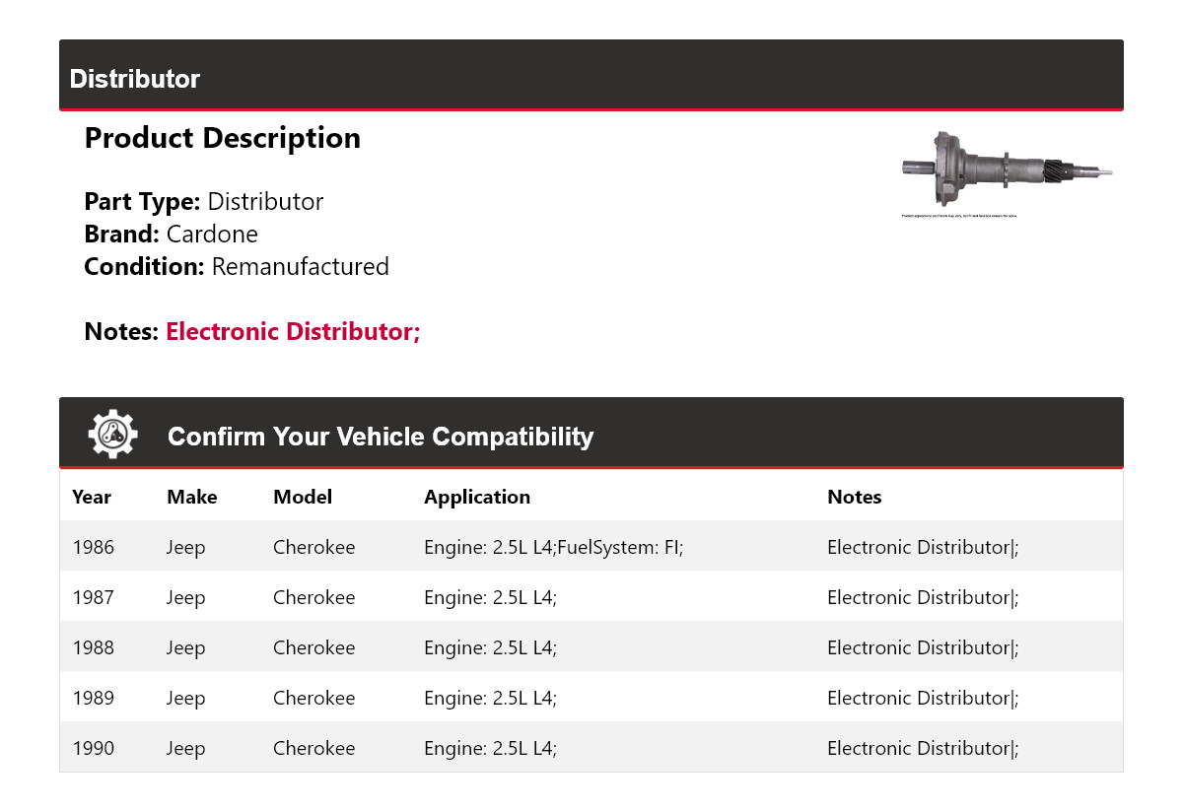Select the 1987 year cell

(94, 597)
